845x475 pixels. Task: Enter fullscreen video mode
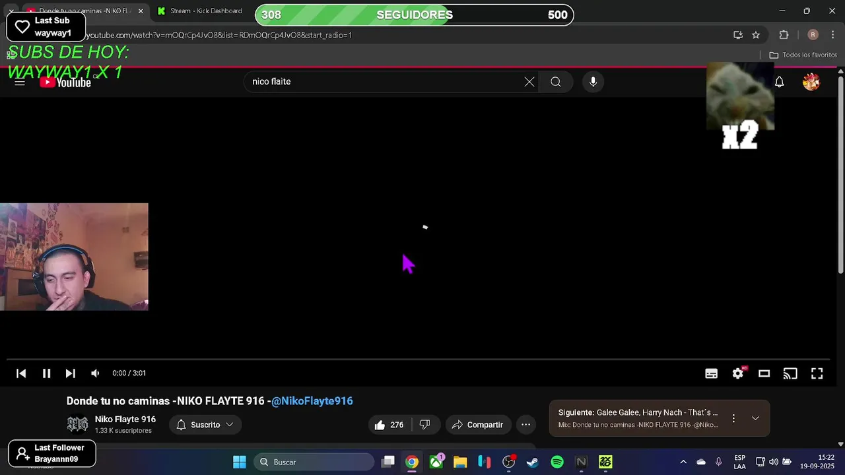click(x=817, y=373)
